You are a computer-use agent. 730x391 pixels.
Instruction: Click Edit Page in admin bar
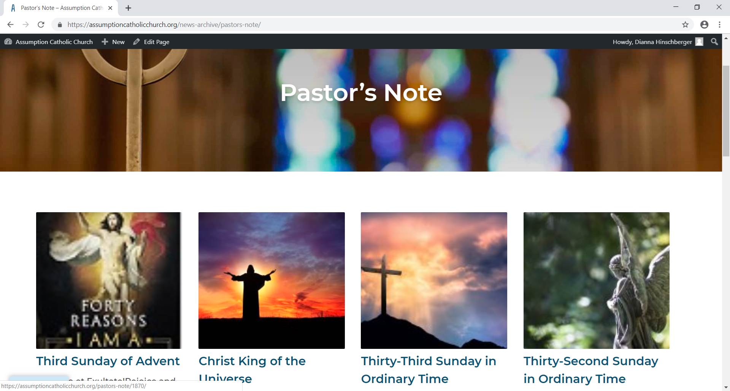pos(151,42)
